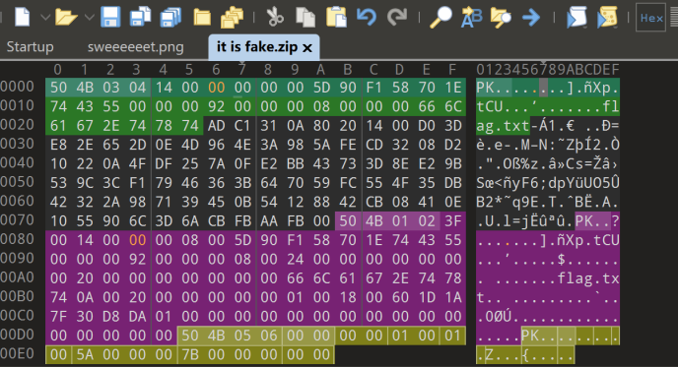Image resolution: width=678 pixels, height=367 pixels.
Task: Close the 'it is fake.zip' tab
Action: 307,47
